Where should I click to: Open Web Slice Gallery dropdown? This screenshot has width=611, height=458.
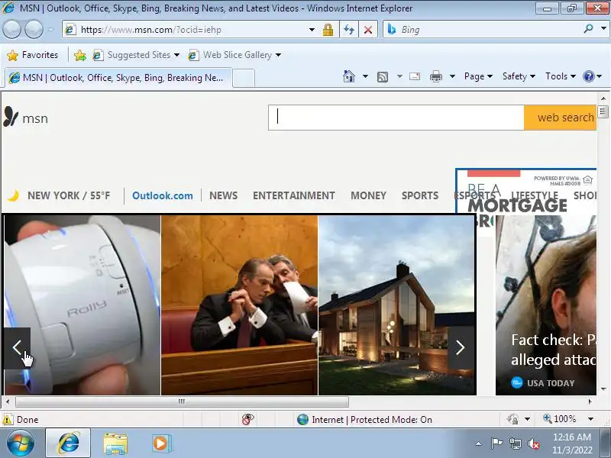coord(234,55)
